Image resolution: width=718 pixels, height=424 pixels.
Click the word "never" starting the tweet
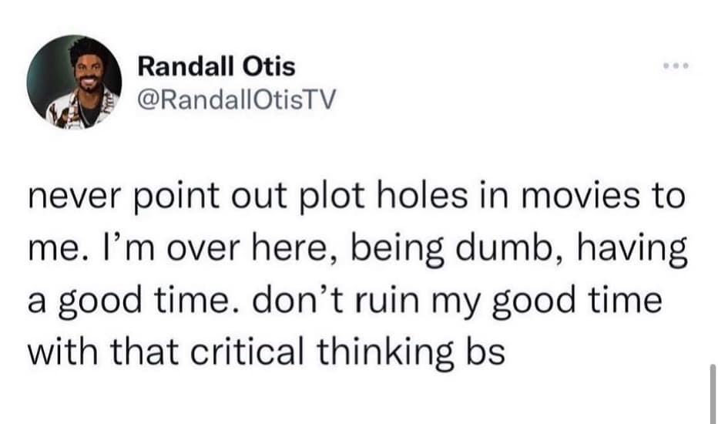(72, 198)
